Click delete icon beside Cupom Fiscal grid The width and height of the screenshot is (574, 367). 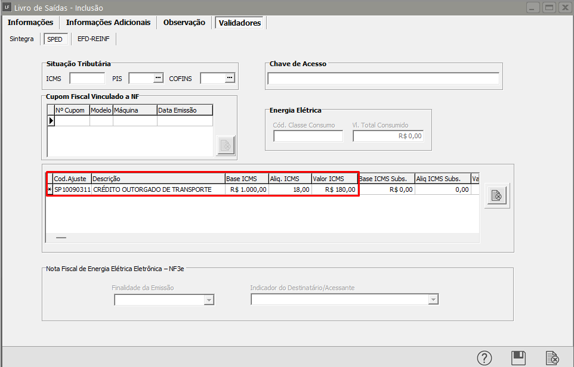[226, 145]
